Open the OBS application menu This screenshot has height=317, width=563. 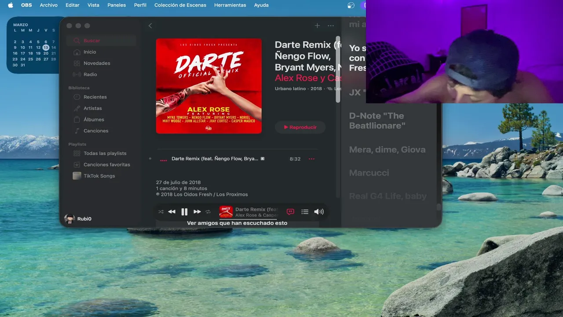26,5
